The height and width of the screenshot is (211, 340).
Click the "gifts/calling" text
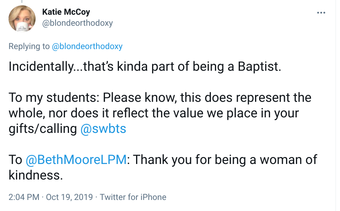(x=42, y=129)
